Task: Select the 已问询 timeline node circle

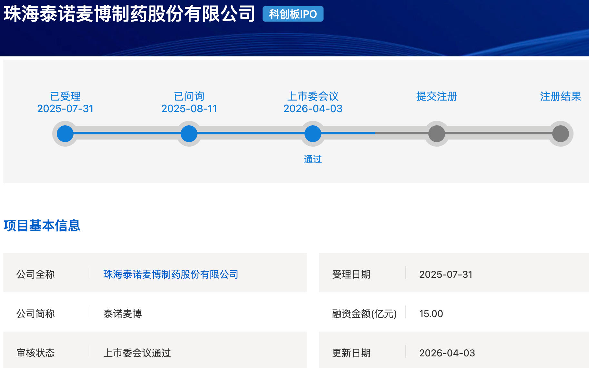Action: click(x=189, y=134)
